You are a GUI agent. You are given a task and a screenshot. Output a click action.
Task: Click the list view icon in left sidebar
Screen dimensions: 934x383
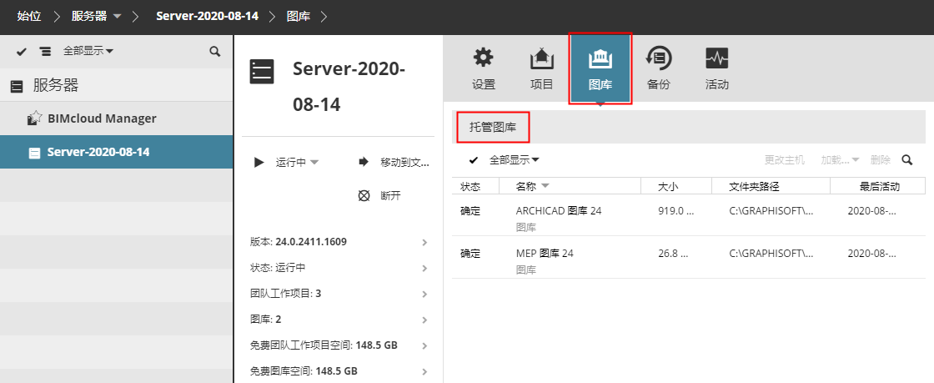(45, 52)
